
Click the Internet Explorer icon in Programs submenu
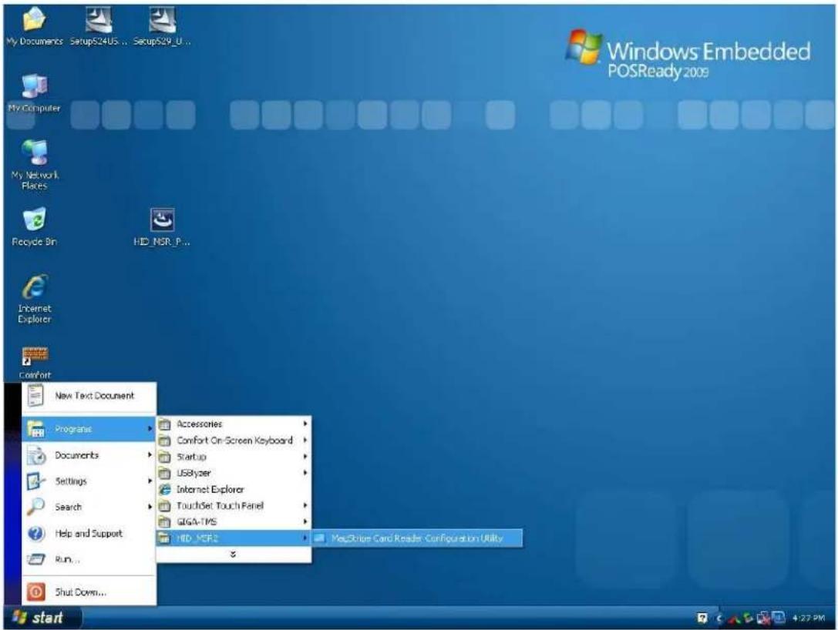click(x=165, y=489)
